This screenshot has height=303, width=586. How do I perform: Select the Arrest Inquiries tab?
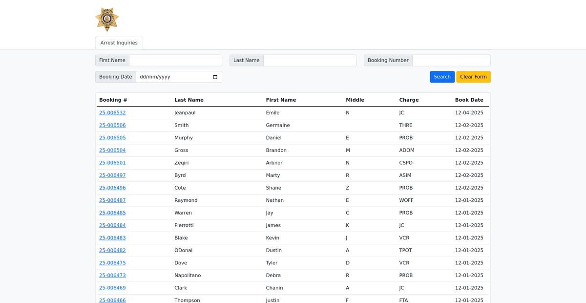[119, 43]
